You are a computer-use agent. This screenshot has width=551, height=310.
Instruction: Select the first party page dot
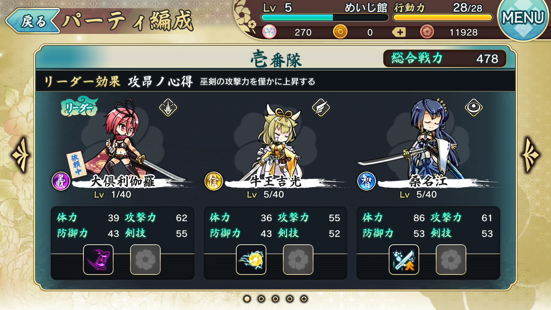(x=247, y=298)
